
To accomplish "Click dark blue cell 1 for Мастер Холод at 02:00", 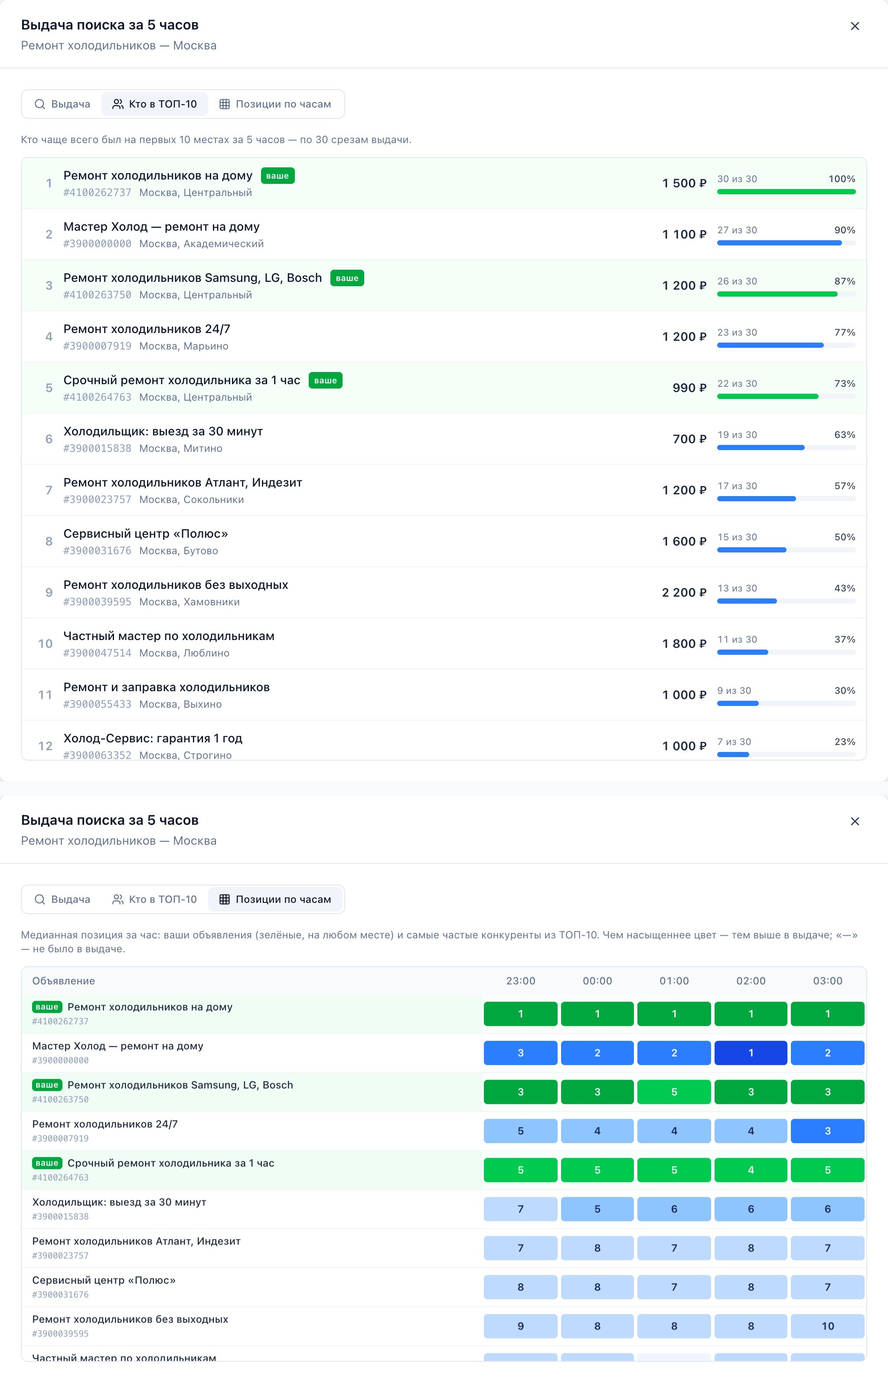I will (751, 1053).
